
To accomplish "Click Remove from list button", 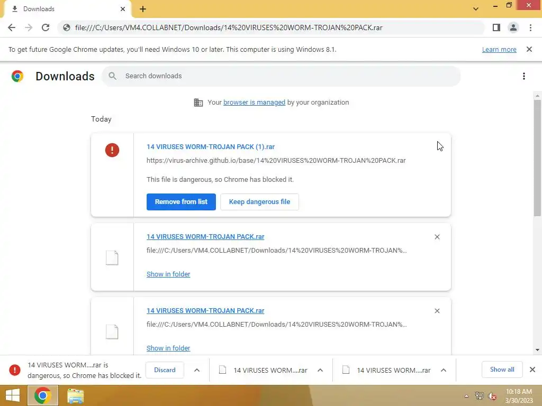I will pos(181,201).
